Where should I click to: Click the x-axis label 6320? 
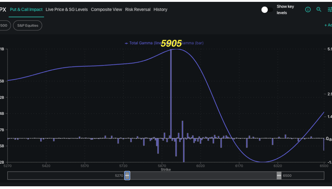(278, 166)
